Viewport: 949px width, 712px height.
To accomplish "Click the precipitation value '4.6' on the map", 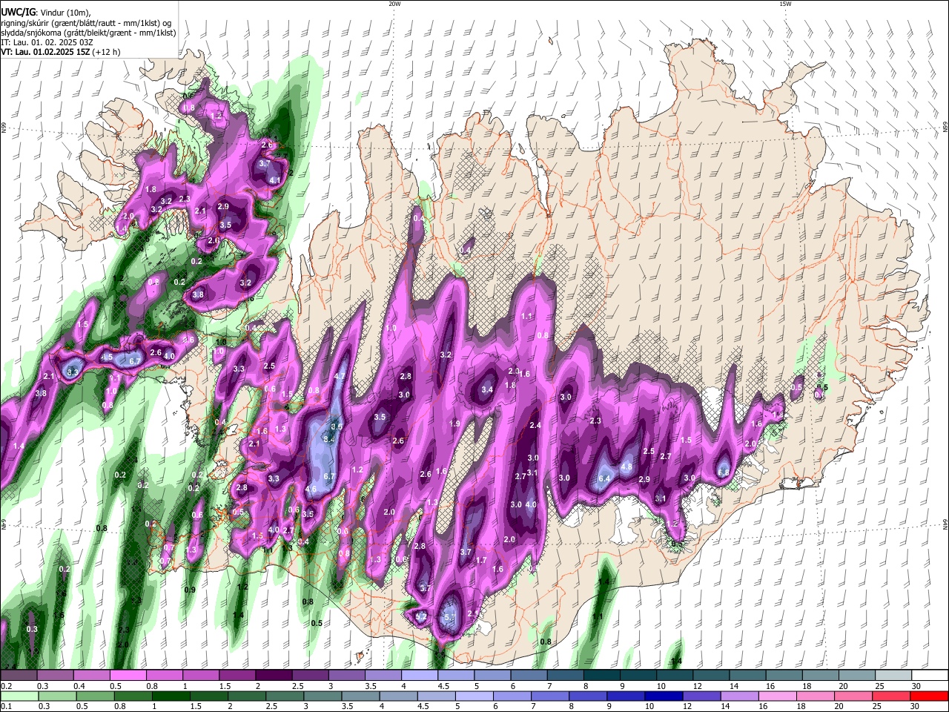I will (x=311, y=489).
